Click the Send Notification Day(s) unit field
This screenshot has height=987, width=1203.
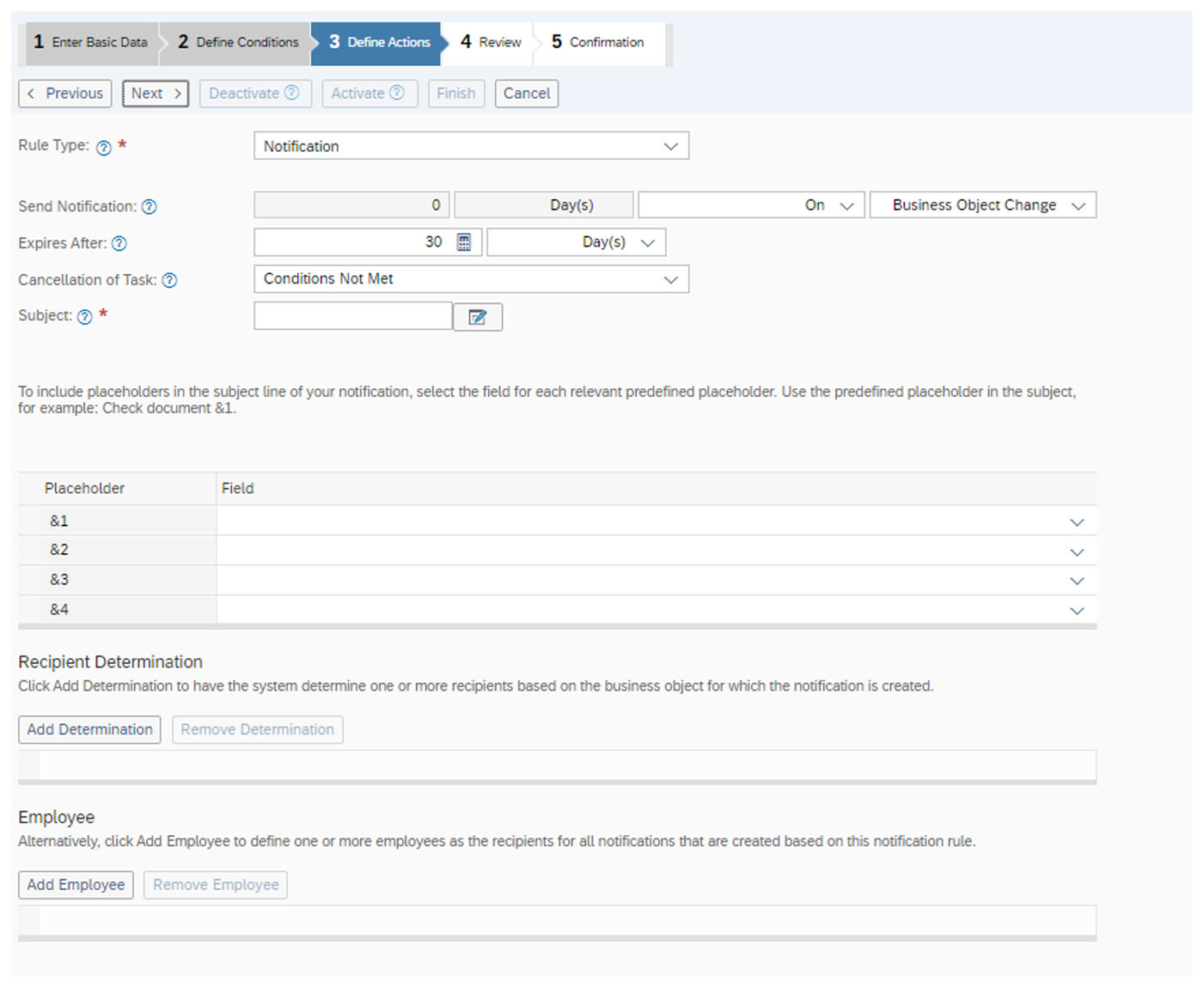[544, 205]
